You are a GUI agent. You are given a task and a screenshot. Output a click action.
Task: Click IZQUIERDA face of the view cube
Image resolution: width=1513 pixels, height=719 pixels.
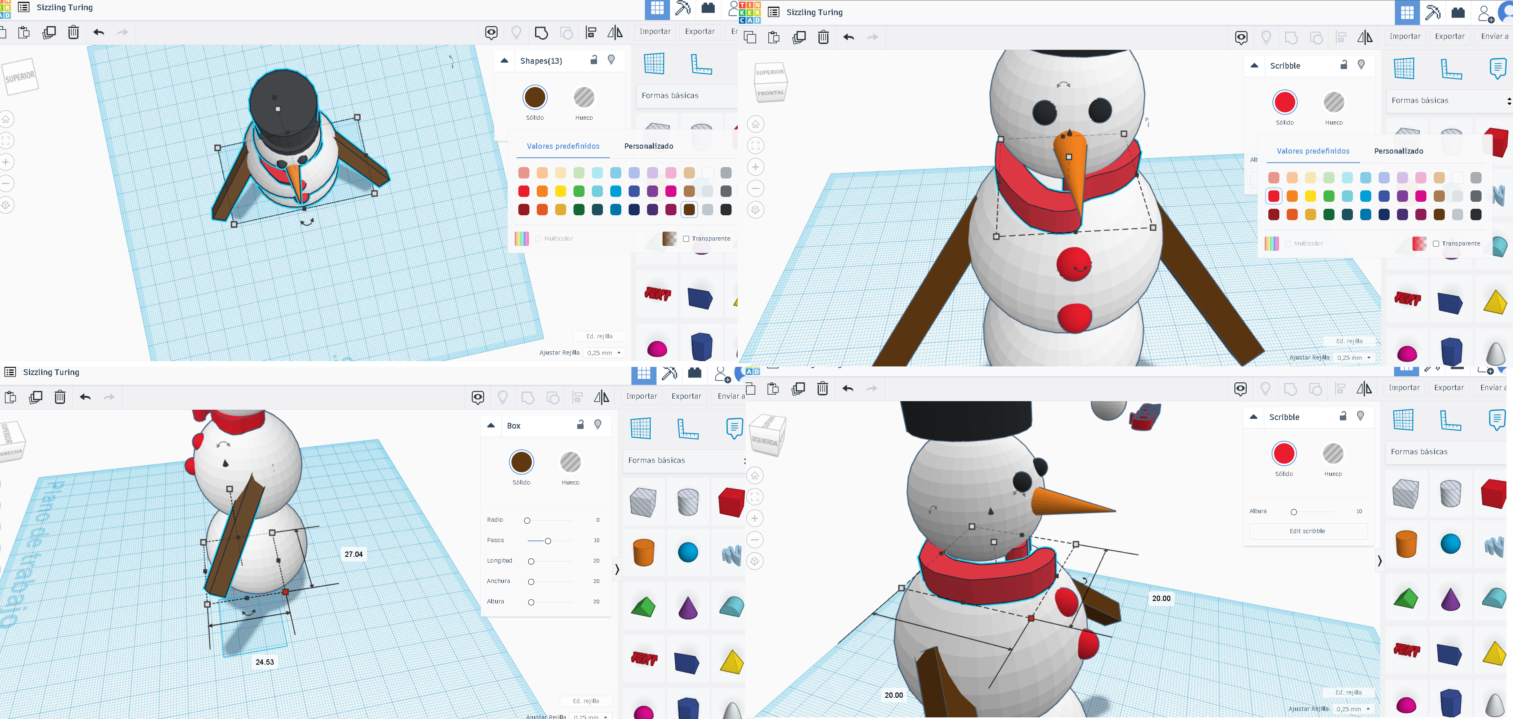pyautogui.click(x=764, y=441)
